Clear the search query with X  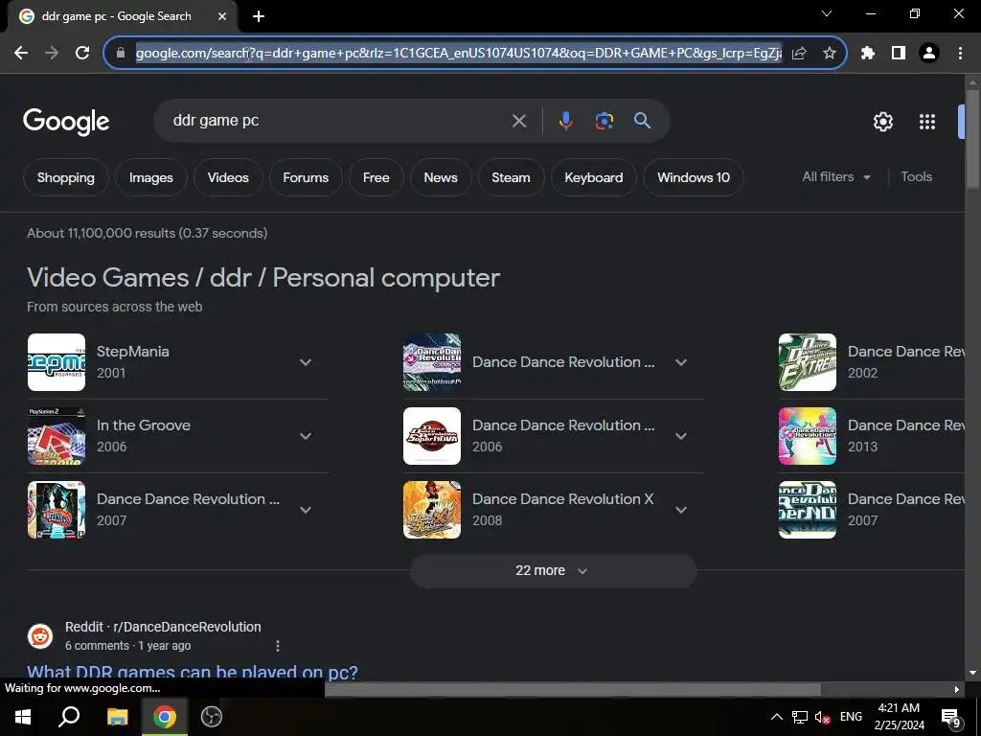pos(518,121)
